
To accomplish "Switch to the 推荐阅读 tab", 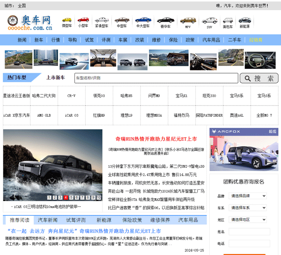I will [20, 220].
